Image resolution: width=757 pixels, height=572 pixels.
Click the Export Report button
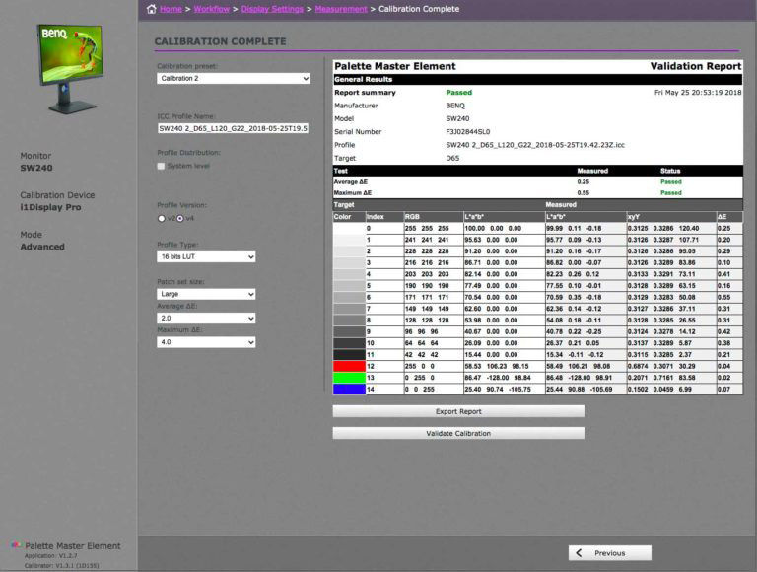pyautogui.click(x=458, y=411)
